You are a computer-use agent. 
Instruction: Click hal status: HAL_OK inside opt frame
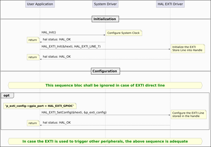(57, 122)
